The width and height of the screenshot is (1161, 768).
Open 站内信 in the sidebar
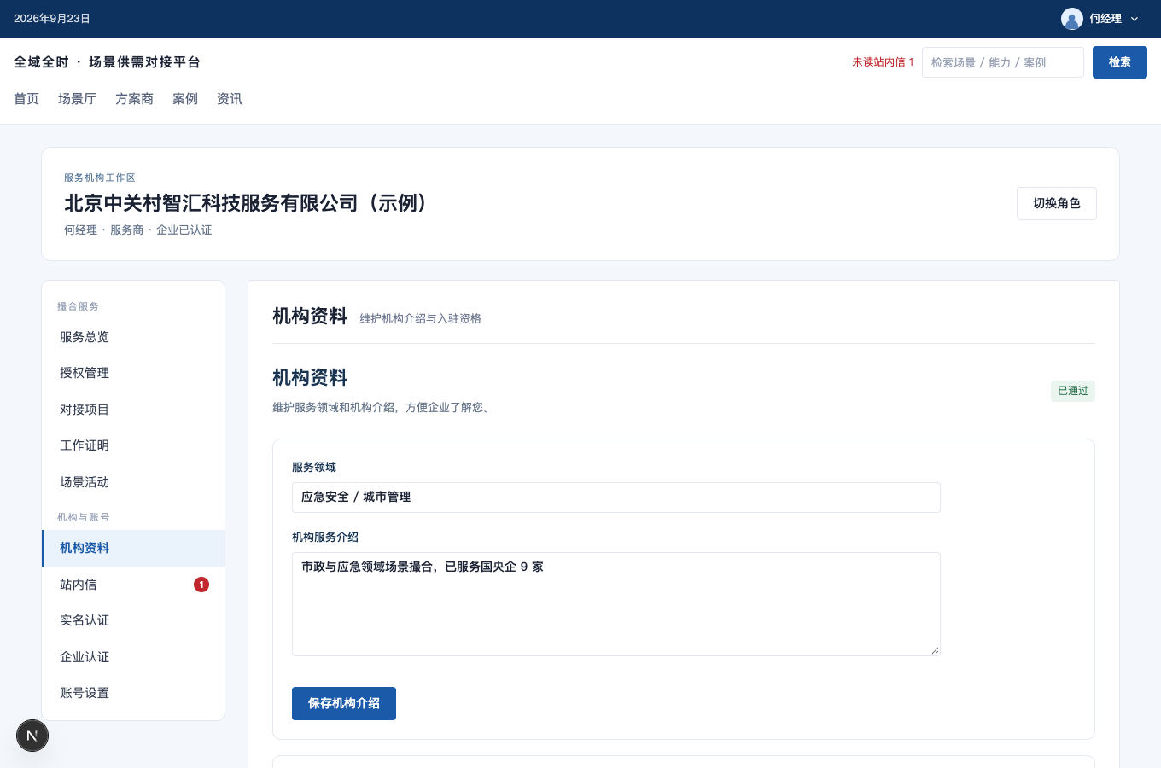133,585
